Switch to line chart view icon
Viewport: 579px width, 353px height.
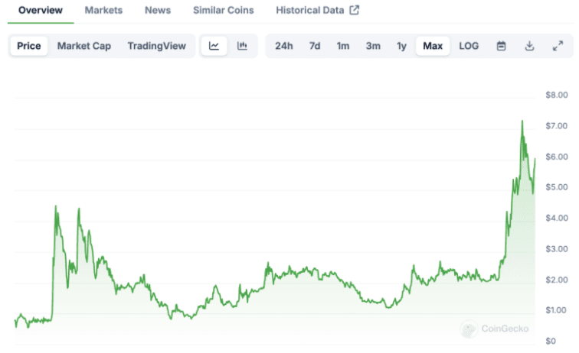(x=214, y=46)
